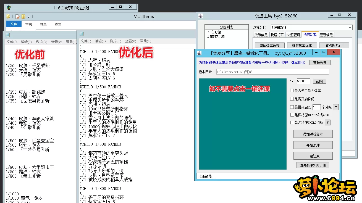Open 文件(F) menu in the 优化前 notepad
Viewport: 362px width, 203px height.
[x=12, y=42]
